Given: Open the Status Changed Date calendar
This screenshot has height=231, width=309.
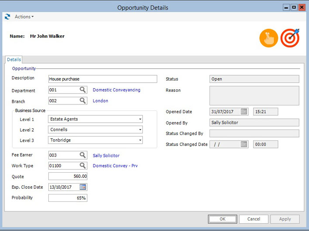Looking at the screenshot, I should pos(244,144).
